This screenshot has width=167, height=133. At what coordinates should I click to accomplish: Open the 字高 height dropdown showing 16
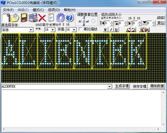tap(74, 30)
